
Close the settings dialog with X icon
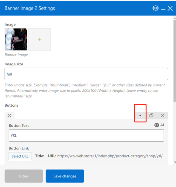(170, 8)
